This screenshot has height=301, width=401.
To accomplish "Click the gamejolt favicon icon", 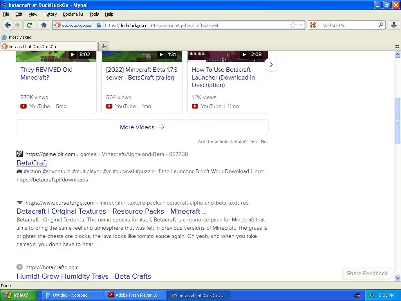I will pos(20,154).
